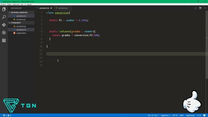Change indentation via Espacios: 2
The width and height of the screenshot is (208, 117).
pyautogui.click(x=165, y=115)
